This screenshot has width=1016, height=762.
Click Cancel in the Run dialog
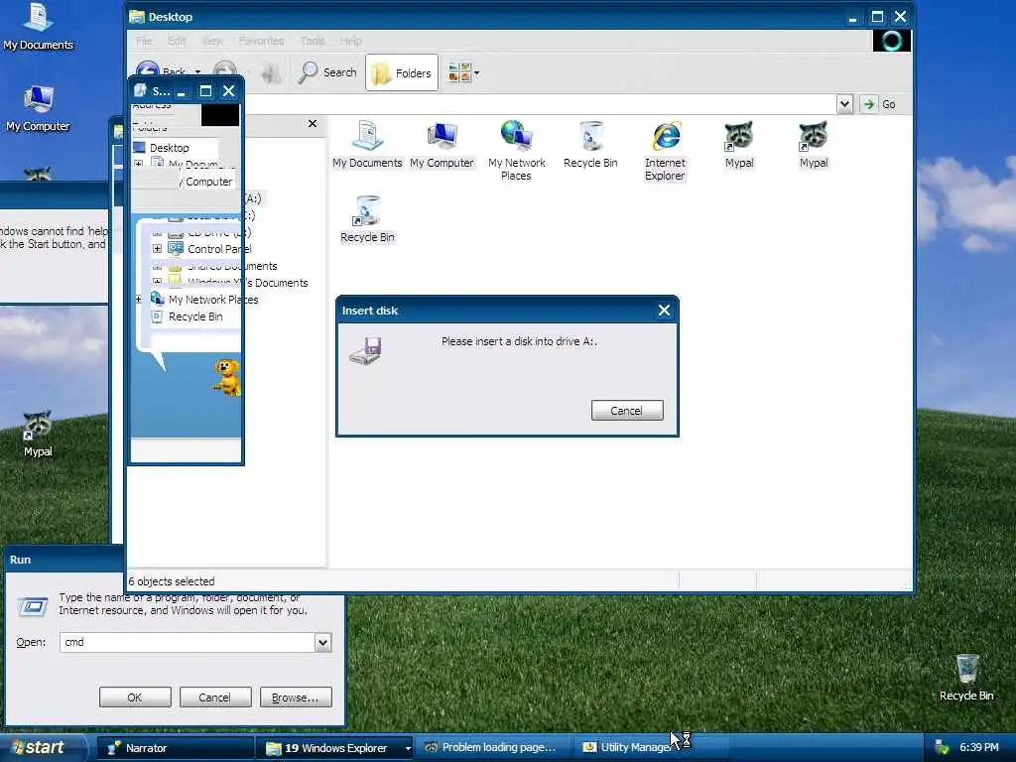click(214, 698)
